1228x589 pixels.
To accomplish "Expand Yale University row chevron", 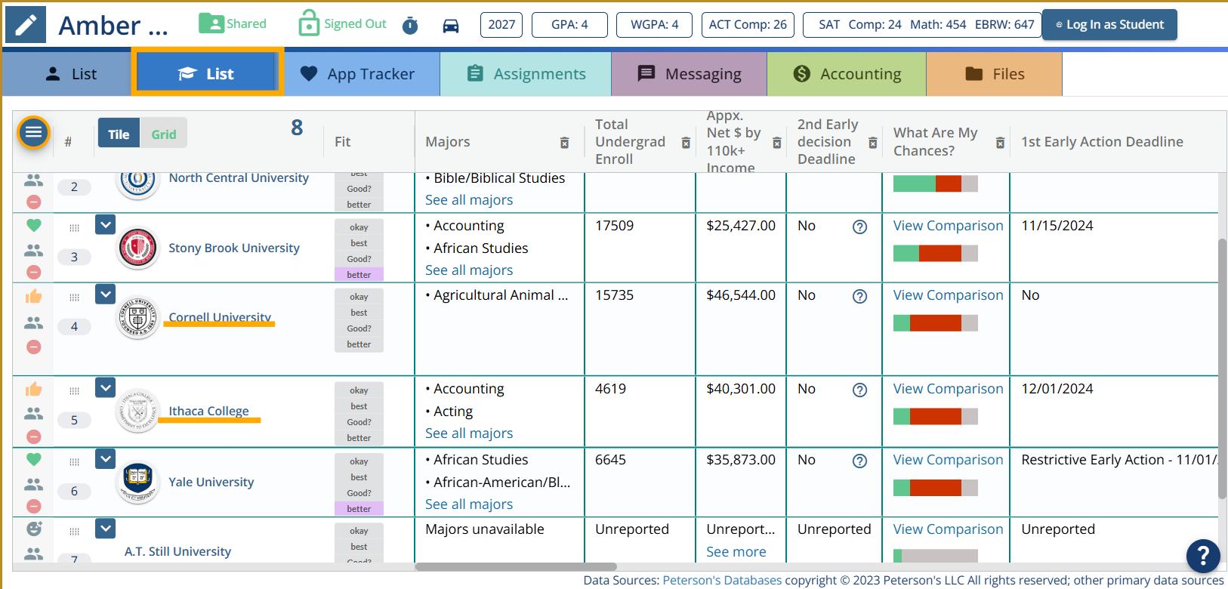I will [x=106, y=458].
